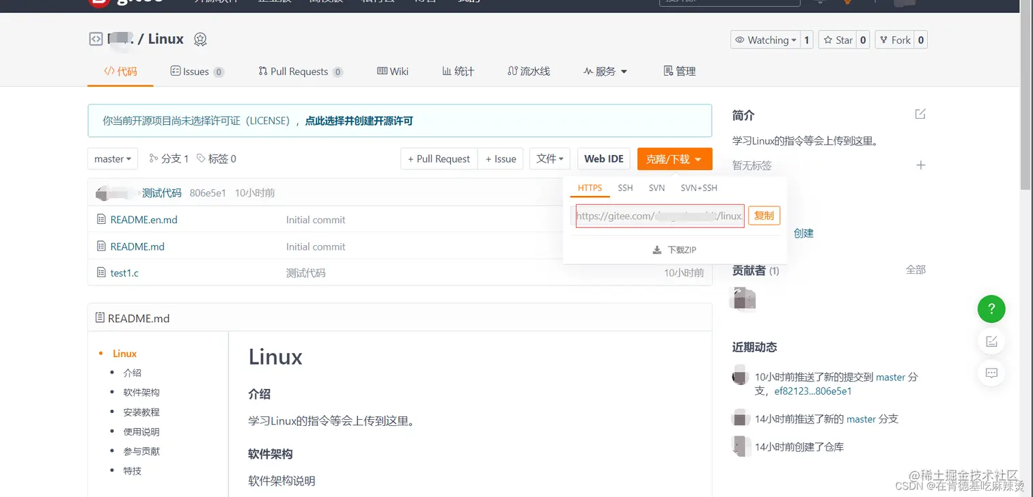1033x497 pixels.
Task: Jump to 参与贡献 in README outline
Action: click(141, 451)
